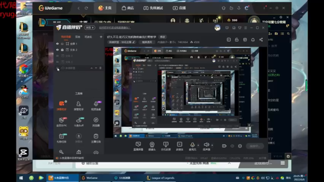Open the 视频连麦 tool
The height and width of the screenshot is (182, 324).
click(x=96, y=106)
